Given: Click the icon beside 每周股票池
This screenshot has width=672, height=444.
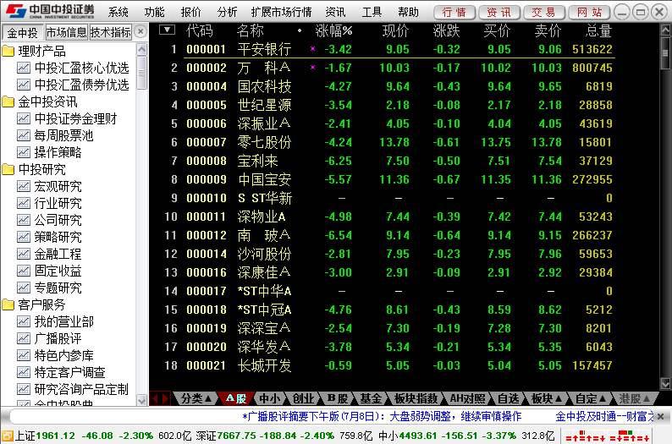Looking at the screenshot, I should (x=24, y=135).
